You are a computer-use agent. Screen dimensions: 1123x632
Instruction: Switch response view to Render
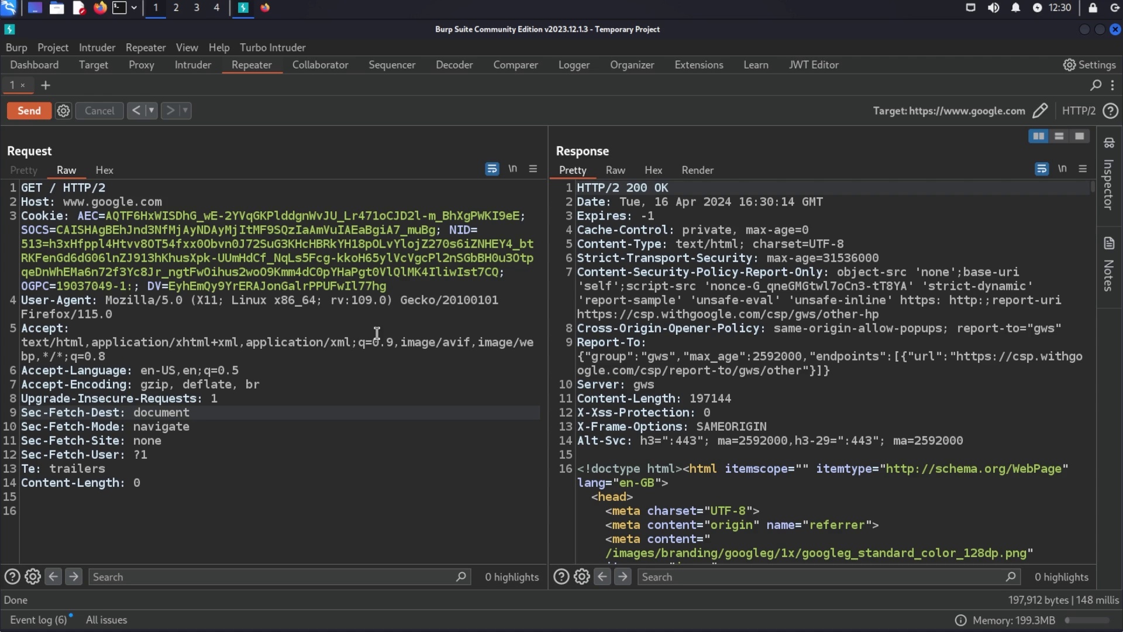point(697,170)
